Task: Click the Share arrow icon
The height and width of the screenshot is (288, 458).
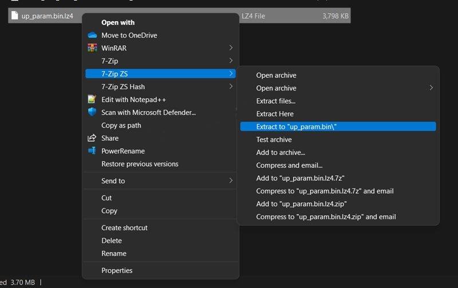Action: tap(92, 138)
